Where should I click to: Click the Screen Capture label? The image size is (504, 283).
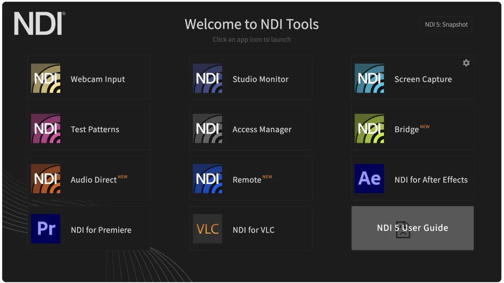[x=423, y=80]
